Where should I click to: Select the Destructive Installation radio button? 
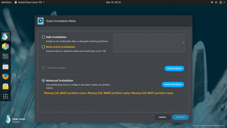point(43,47)
